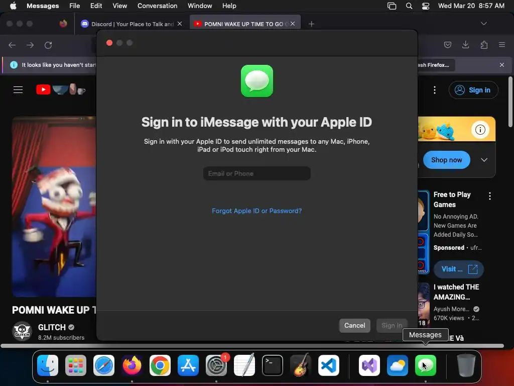Viewport: 514px width, 386px height.
Task: Open the Window menu
Action: click(x=200, y=6)
